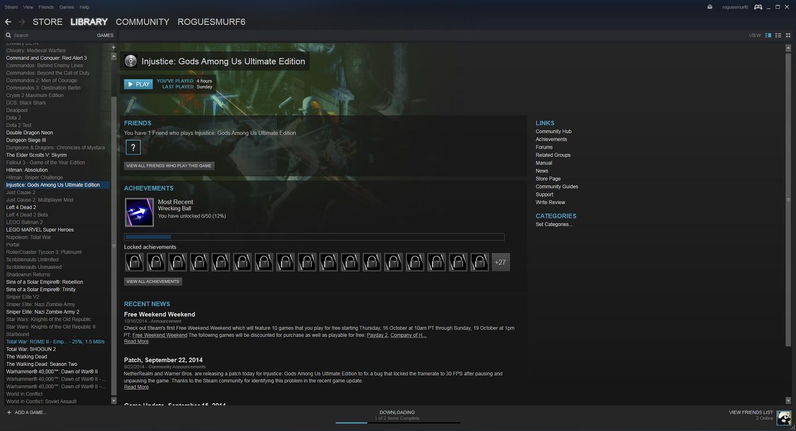Image resolution: width=796 pixels, height=431 pixels.
Task: Go to the STORE tab
Action: (x=47, y=22)
